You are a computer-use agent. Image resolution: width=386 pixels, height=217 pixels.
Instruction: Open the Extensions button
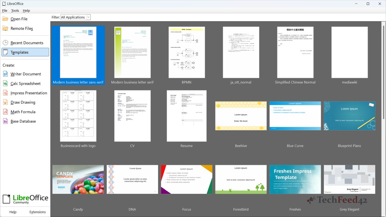point(38,212)
